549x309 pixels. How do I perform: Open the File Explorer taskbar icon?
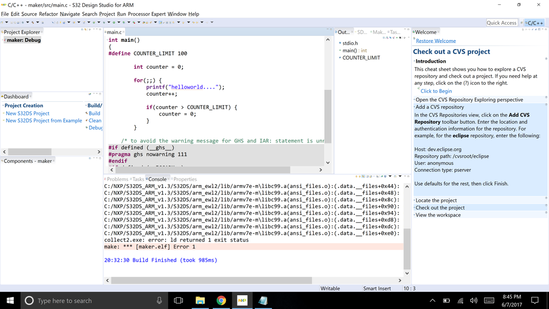click(200, 301)
